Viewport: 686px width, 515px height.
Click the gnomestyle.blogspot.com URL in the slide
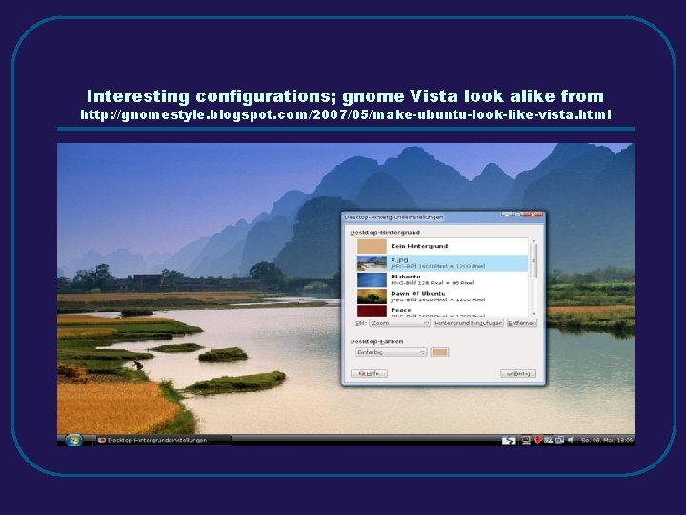pyautogui.click(x=346, y=114)
